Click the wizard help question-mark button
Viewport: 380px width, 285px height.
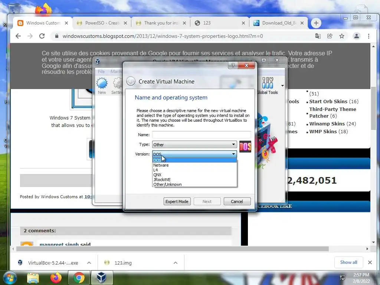point(233,65)
